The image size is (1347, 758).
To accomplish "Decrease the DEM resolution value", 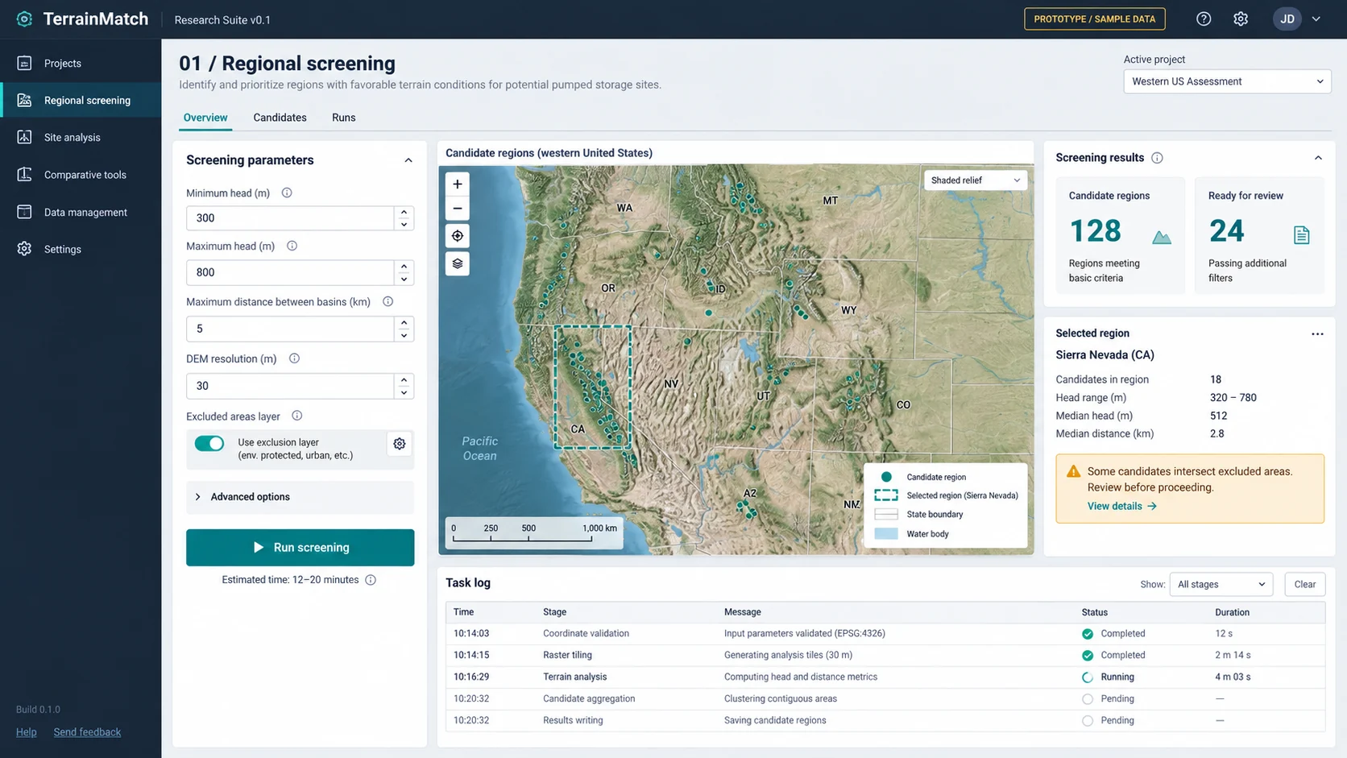I will pyautogui.click(x=404, y=392).
